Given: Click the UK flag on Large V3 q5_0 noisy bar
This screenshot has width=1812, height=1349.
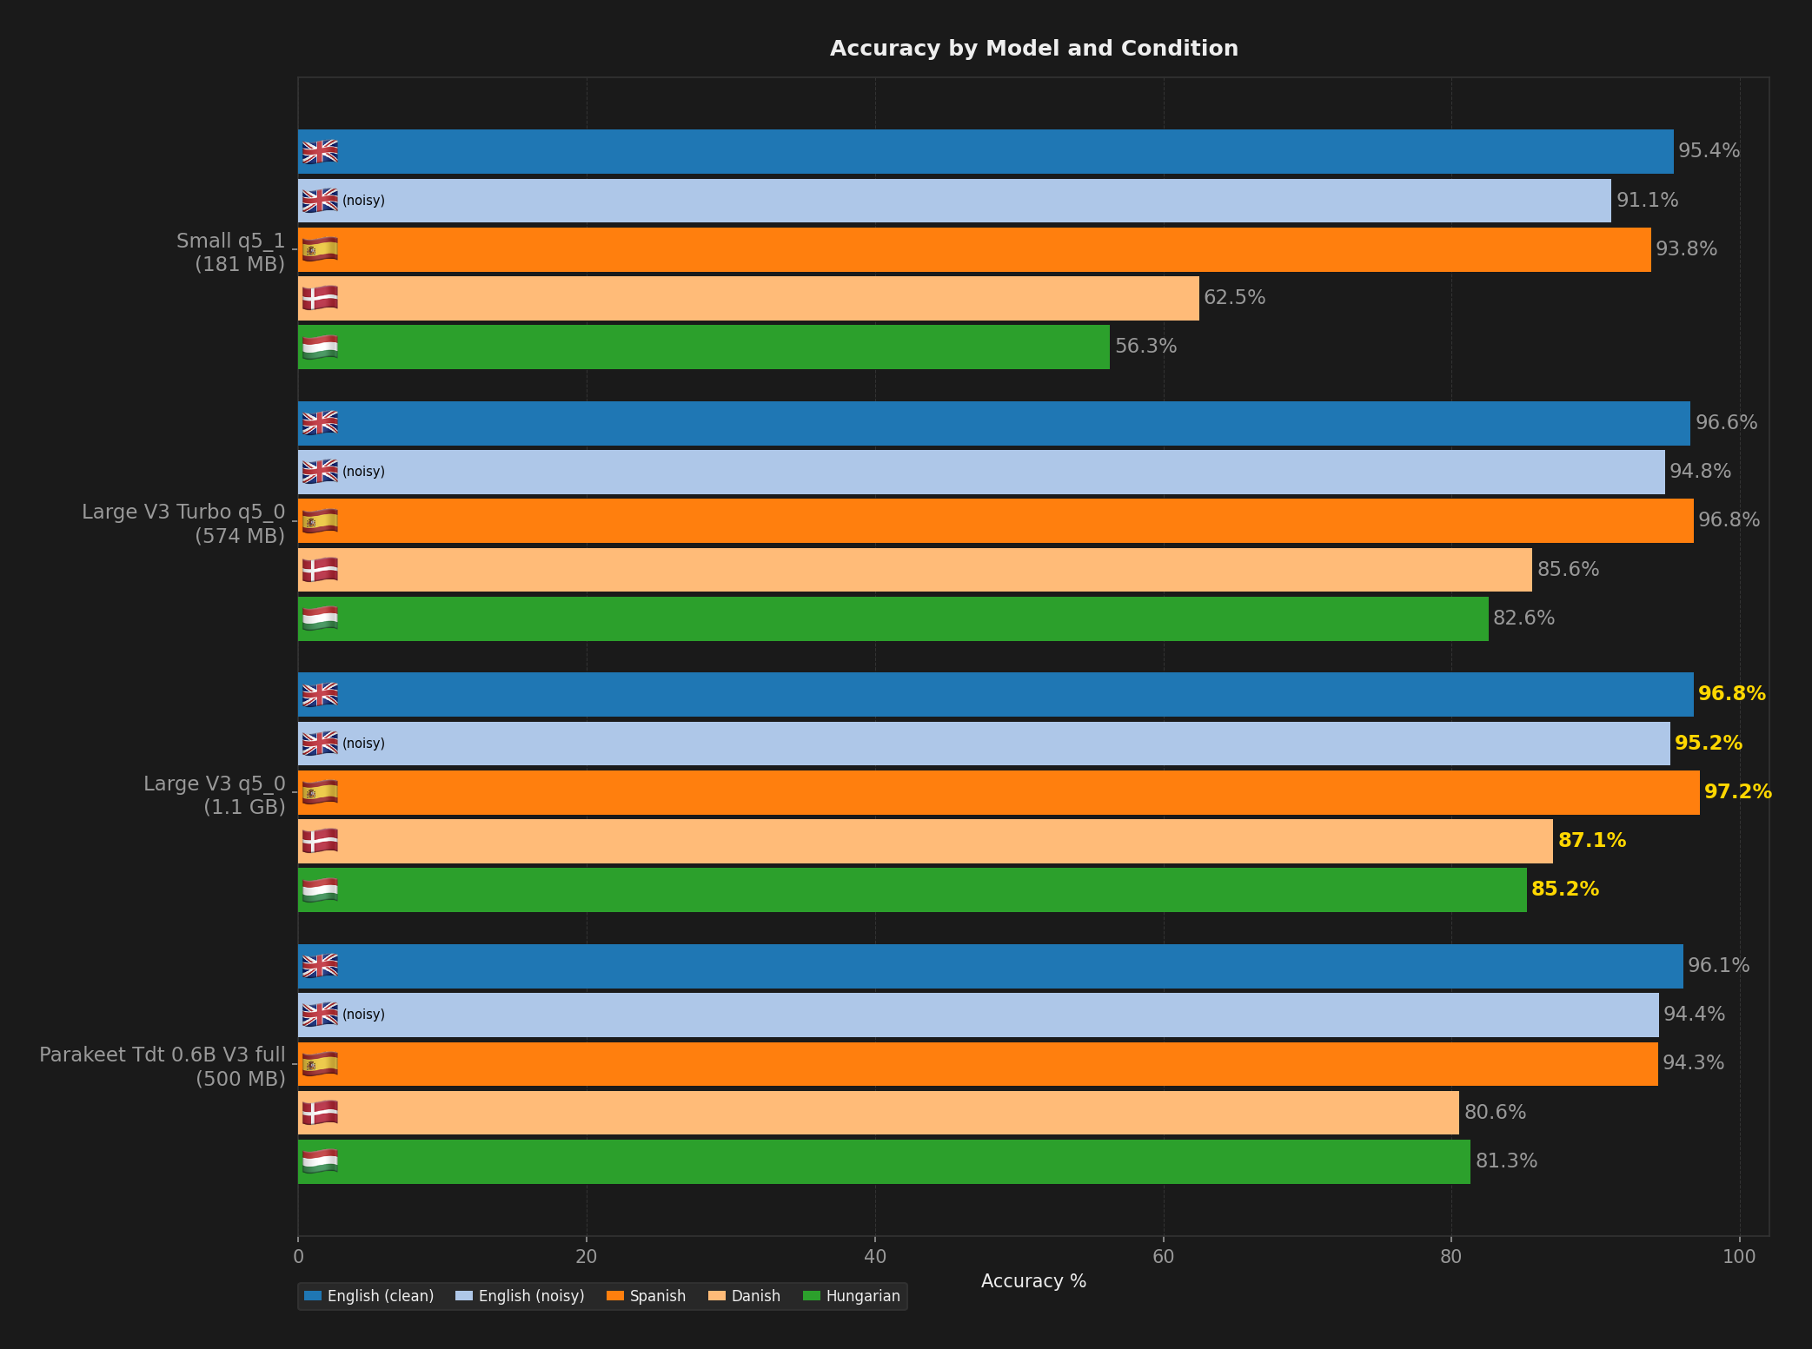Looking at the screenshot, I should (320, 744).
